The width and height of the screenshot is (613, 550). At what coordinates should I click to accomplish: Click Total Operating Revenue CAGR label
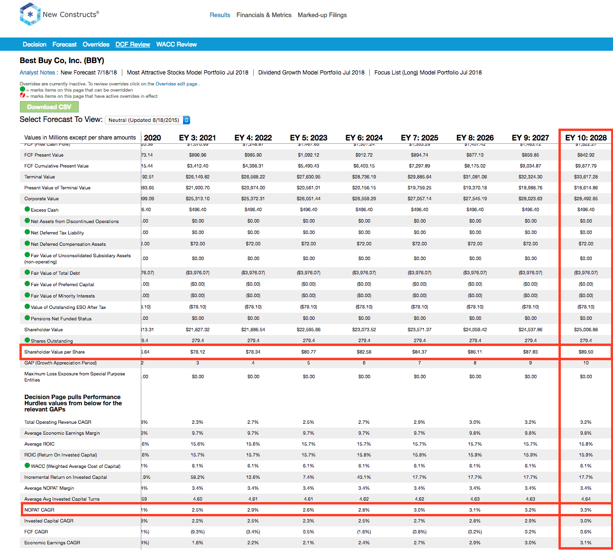tap(58, 422)
